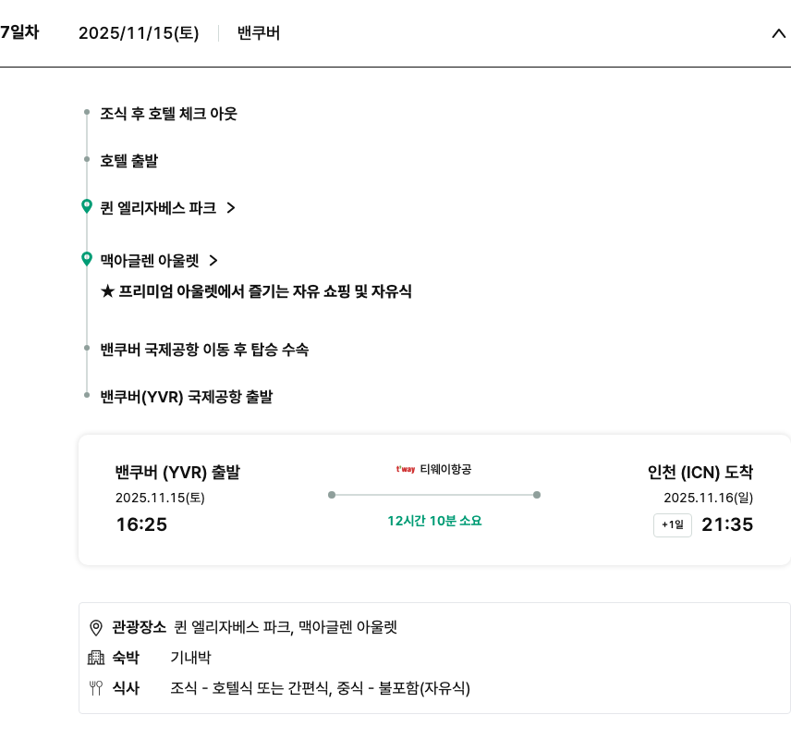Viewport: 791px width, 752px height.
Task: Click the 2025/11/15(토) date header
Action: [x=139, y=33]
